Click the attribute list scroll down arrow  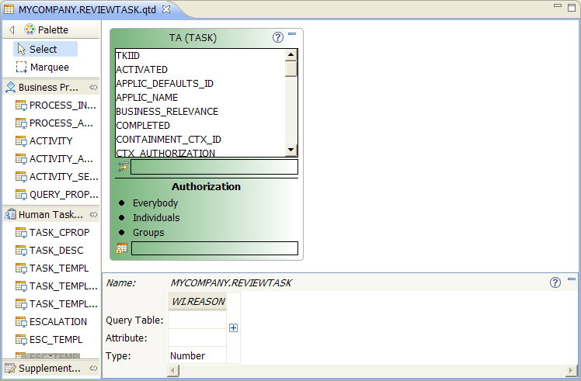[290, 150]
